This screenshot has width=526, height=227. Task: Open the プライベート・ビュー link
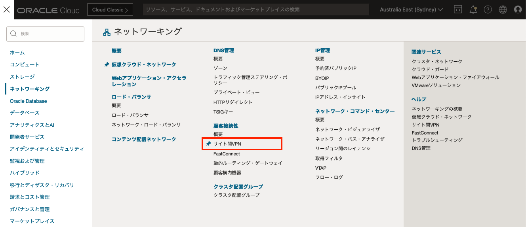click(x=236, y=93)
